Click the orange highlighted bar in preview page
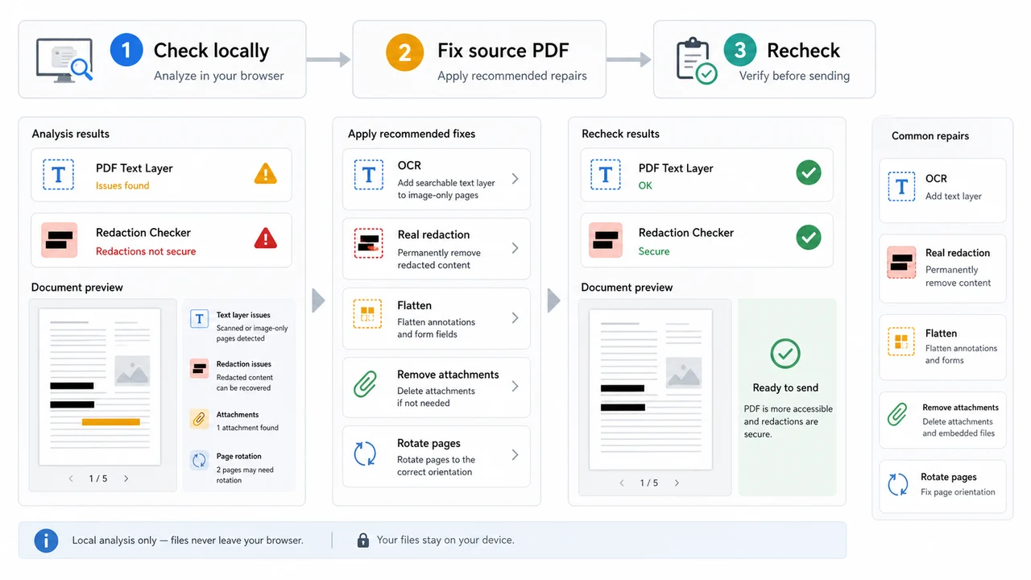This screenshot has width=1031, height=580. [x=111, y=422]
